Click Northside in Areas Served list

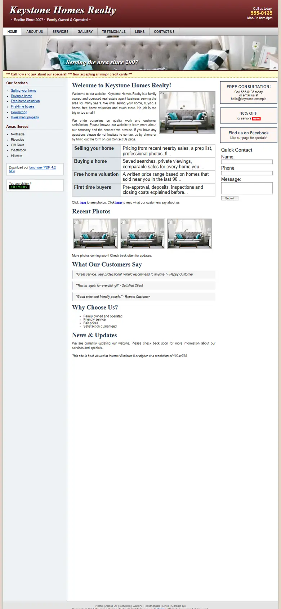pos(18,134)
